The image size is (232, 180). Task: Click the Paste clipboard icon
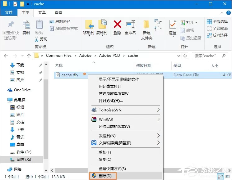[x=39, y=24]
